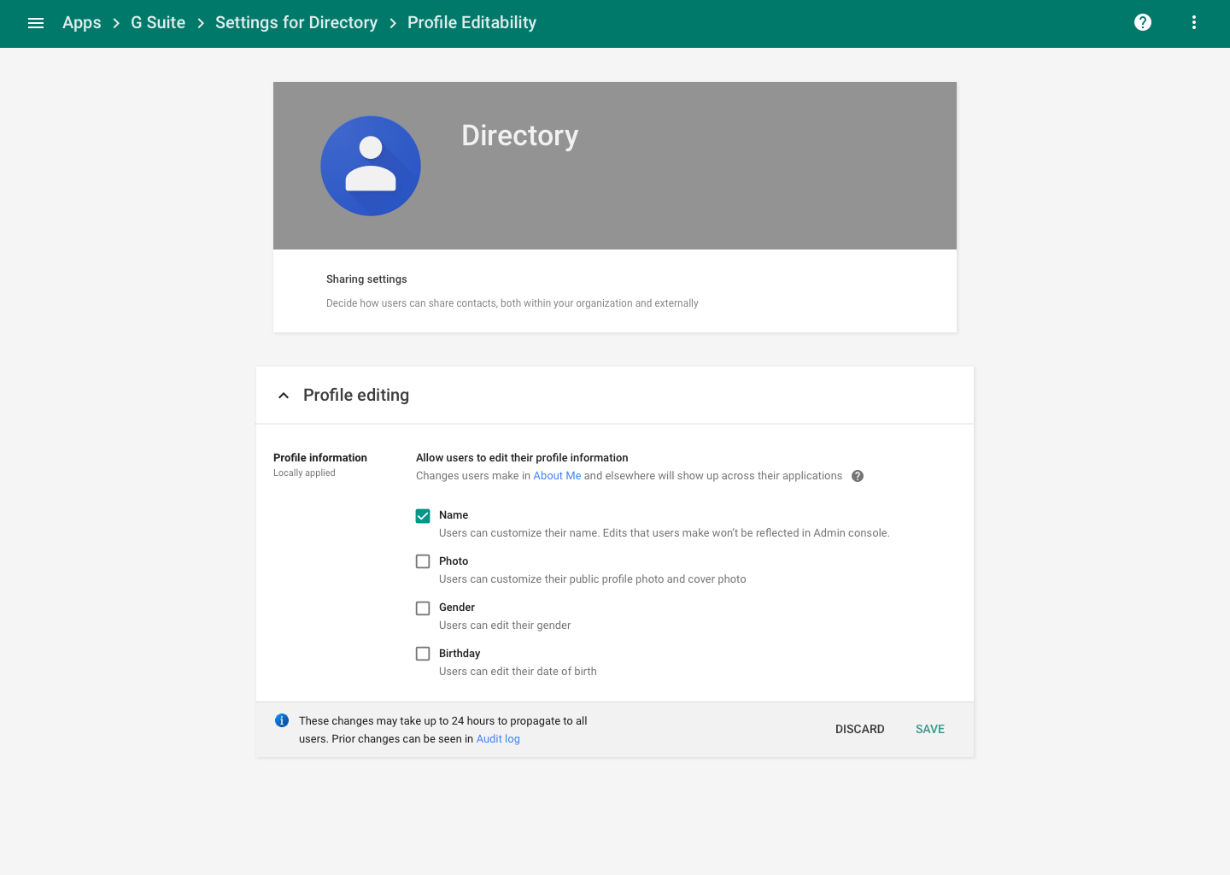The image size is (1230, 875).
Task: Click the help icon beside profile information description
Action: 858,476
